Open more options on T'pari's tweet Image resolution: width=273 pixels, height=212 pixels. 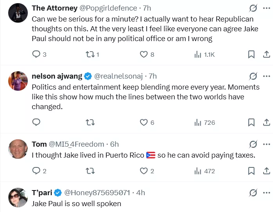(x=266, y=192)
